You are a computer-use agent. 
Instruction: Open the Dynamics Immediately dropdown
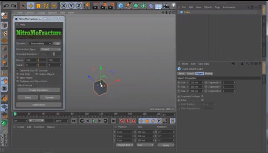(40, 43)
